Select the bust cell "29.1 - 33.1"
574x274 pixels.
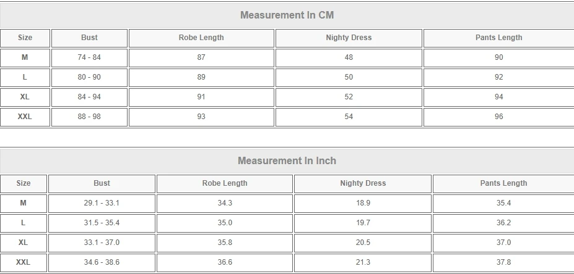pyautogui.click(x=102, y=203)
